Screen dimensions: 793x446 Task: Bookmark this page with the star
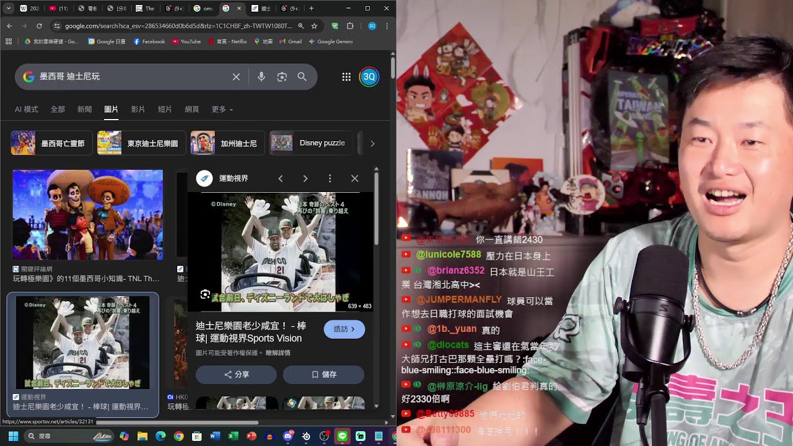[x=314, y=26]
